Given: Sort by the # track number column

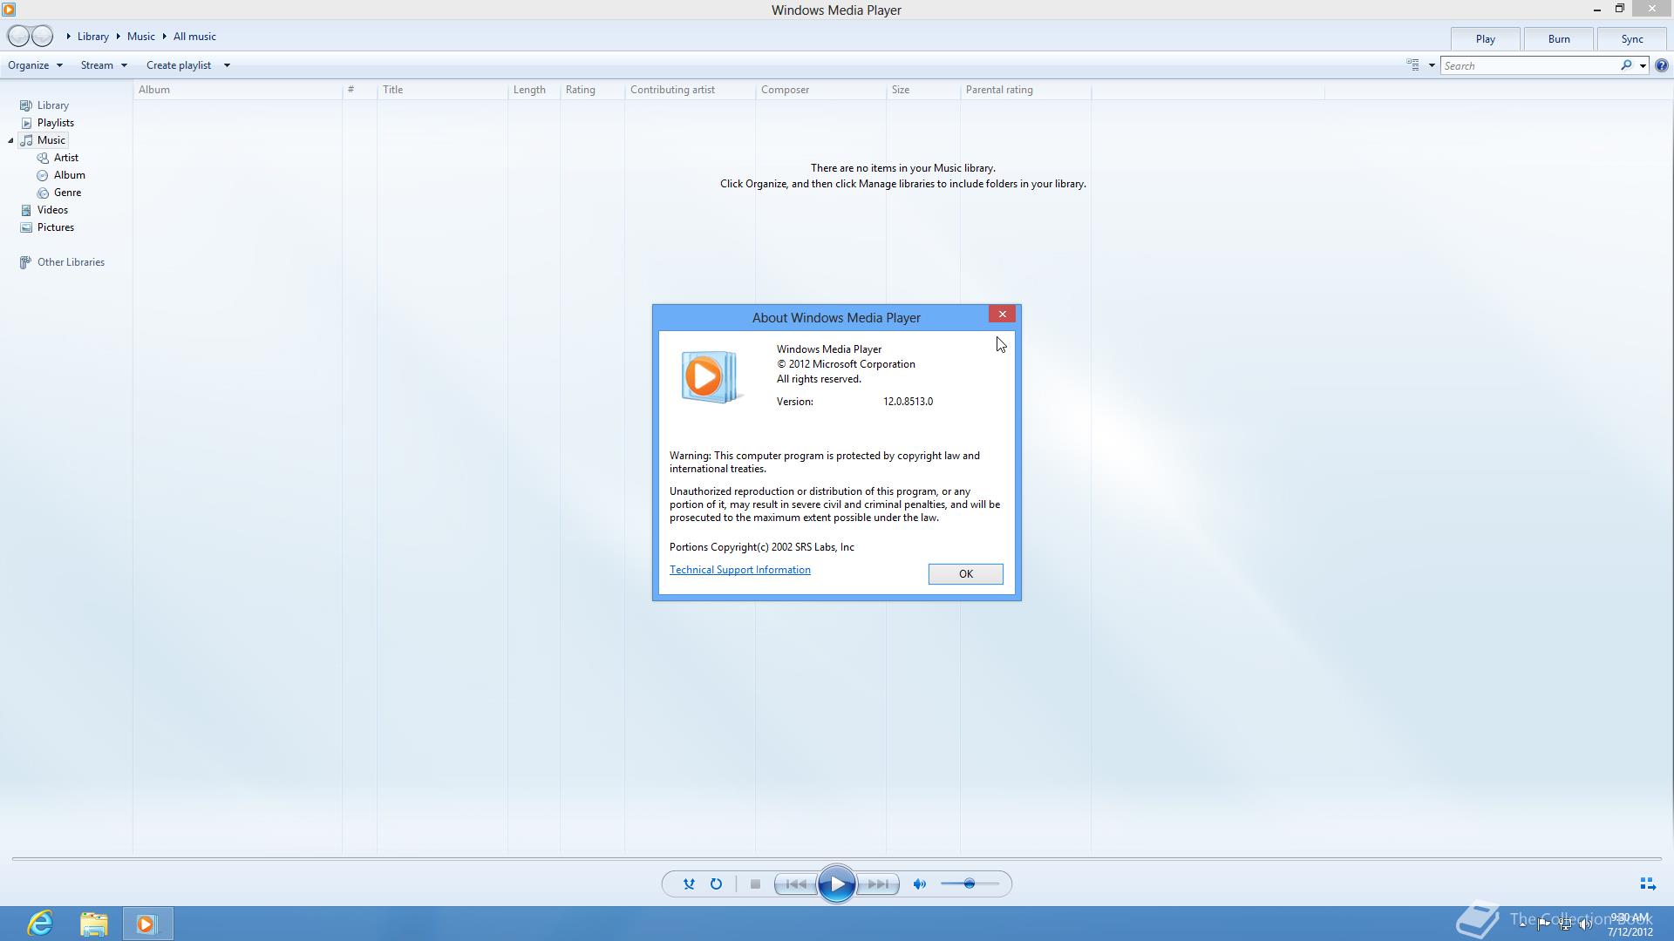Looking at the screenshot, I should click(x=360, y=90).
